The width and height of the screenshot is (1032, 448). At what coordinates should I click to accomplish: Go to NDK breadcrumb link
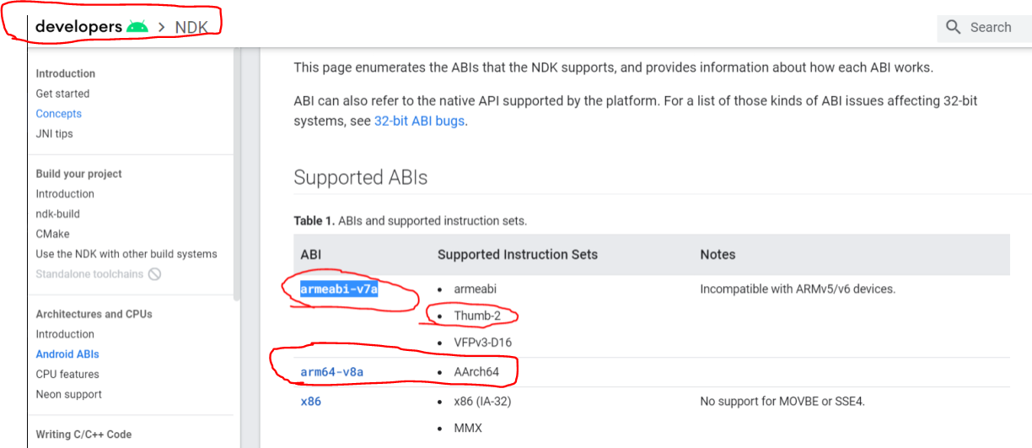(191, 27)
